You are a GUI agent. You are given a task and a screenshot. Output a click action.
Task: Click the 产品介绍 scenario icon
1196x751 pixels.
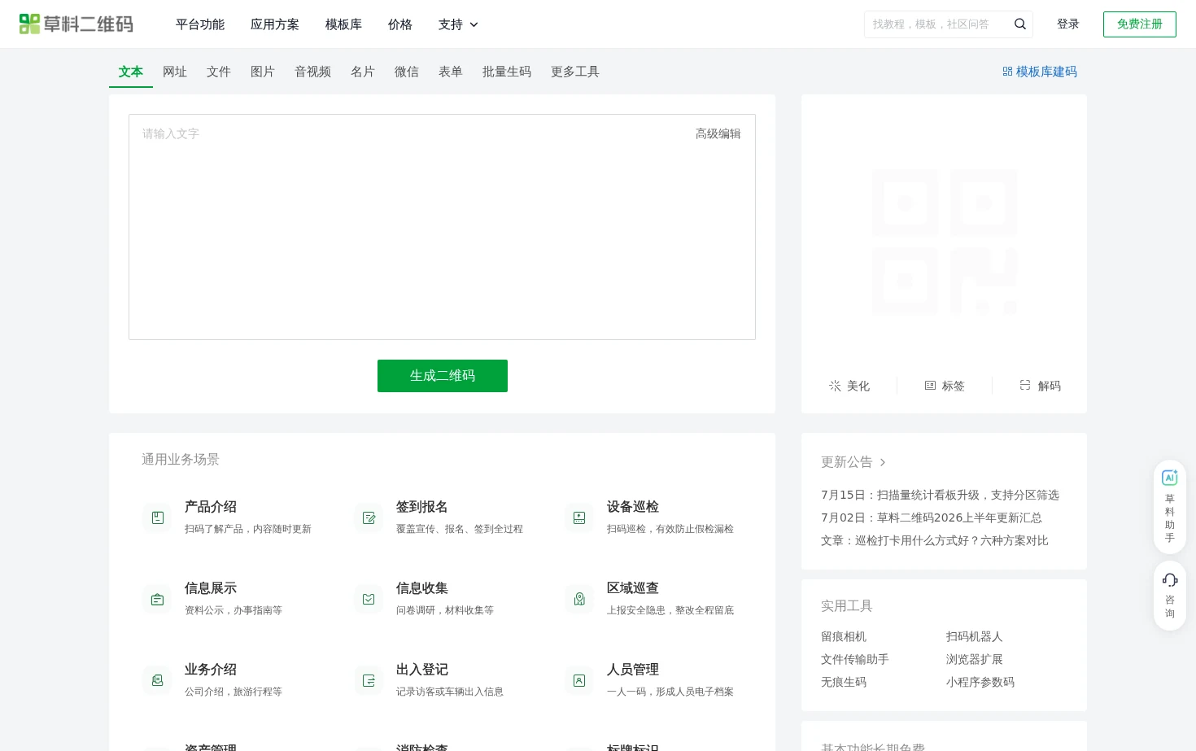158,517
